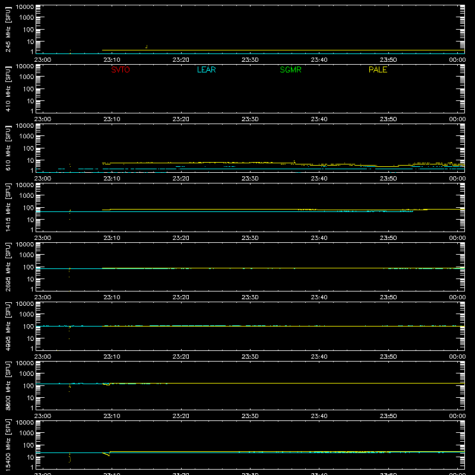Click 23:50 time label under 4995 MHz panel
This screenshot has height=475, width=475.
[x=388, y=357]
